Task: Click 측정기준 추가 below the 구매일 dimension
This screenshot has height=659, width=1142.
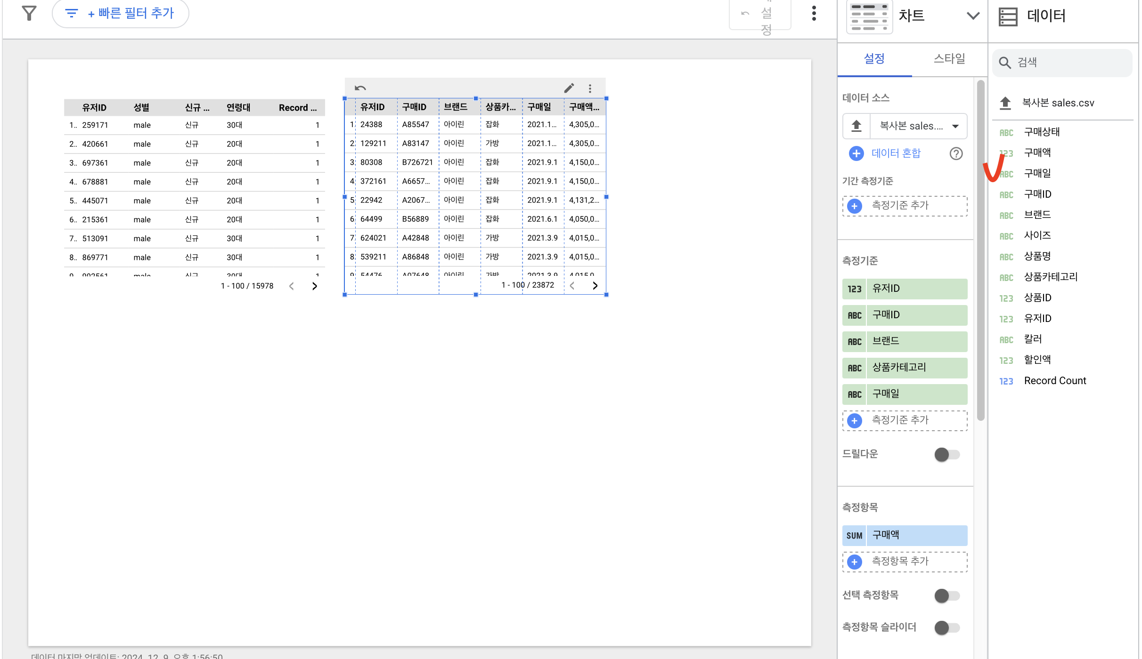Action: coord(905,420)
